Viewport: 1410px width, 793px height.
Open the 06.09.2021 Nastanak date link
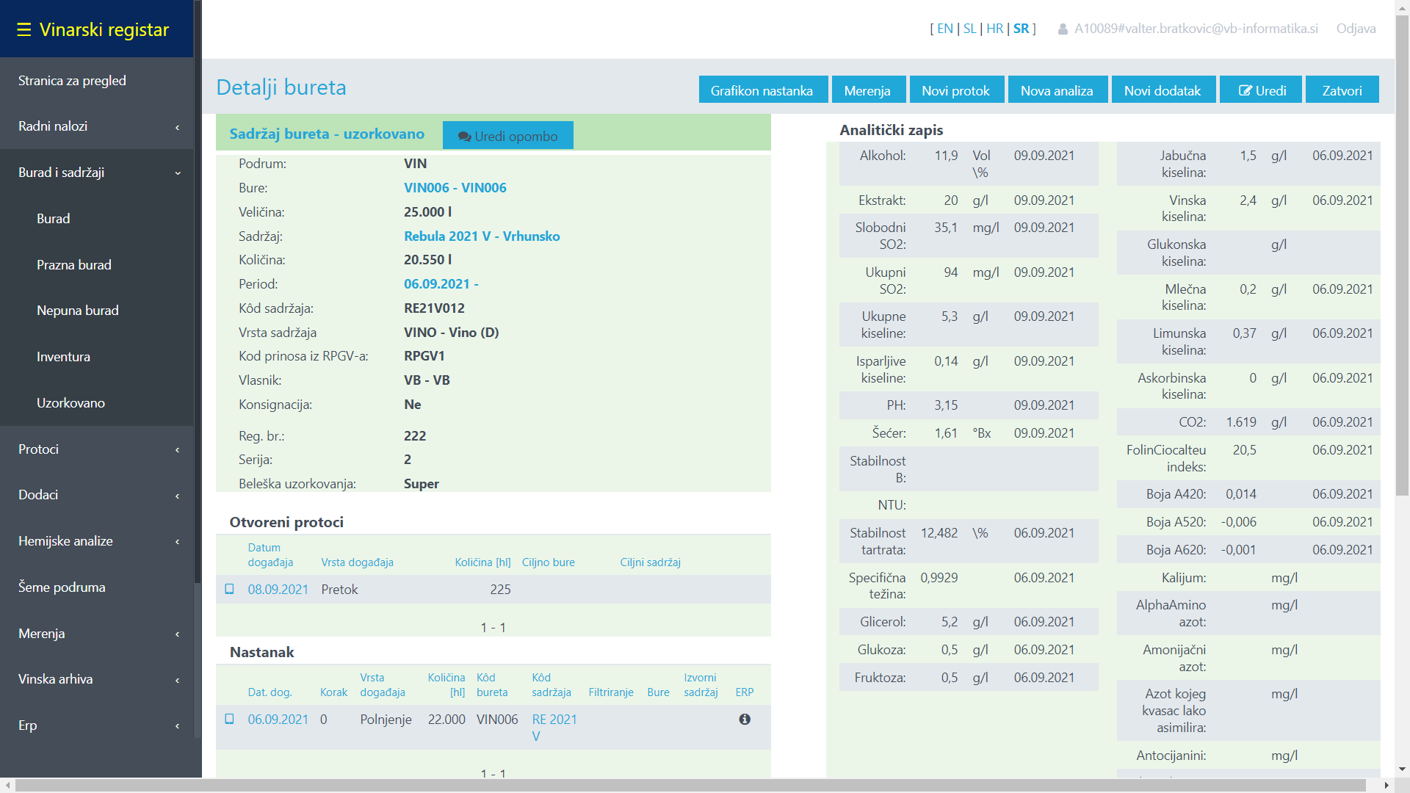278,720
